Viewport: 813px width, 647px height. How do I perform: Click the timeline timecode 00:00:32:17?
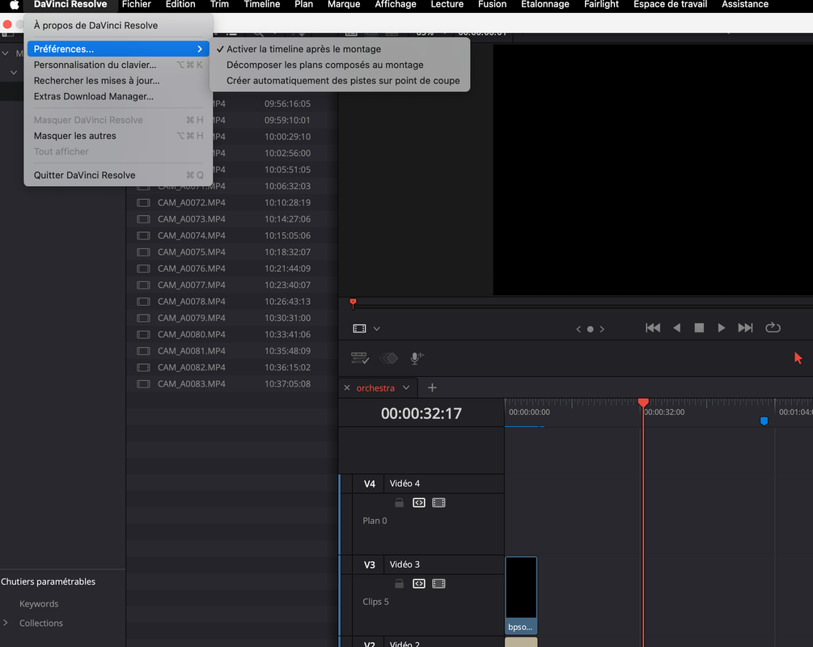pos(421,413)
